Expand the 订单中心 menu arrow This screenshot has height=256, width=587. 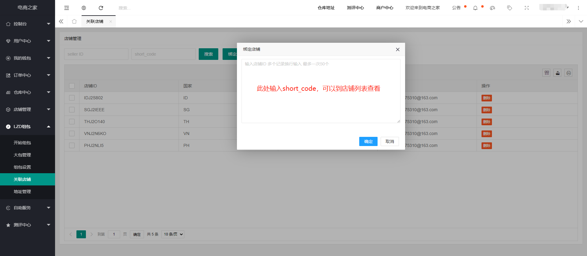tap(49, 75)
